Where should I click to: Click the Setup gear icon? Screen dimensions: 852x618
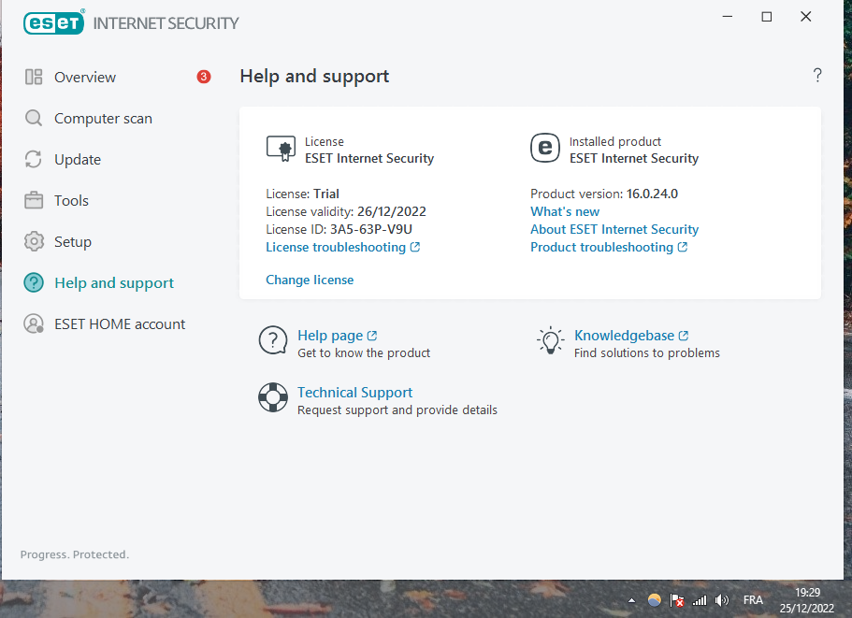pyautogui.click(x=34, y=241)
